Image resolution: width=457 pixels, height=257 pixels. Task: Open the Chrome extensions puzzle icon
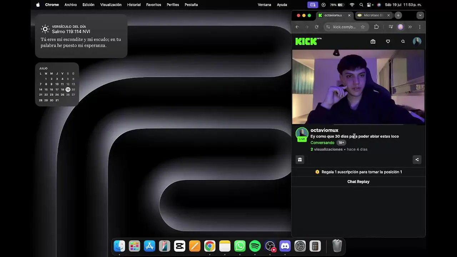coord(376,27)
